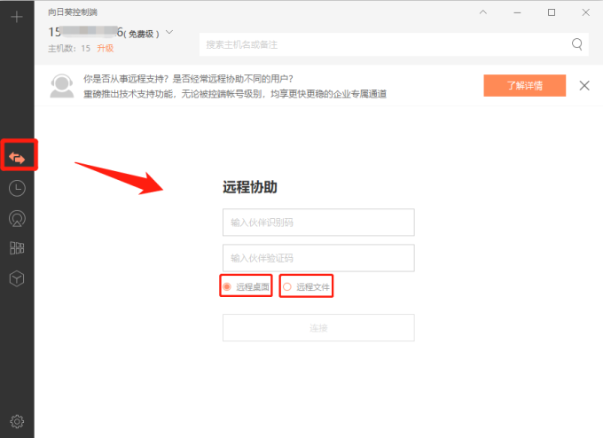Click the 升级 upgrade link

click(106, 48)
